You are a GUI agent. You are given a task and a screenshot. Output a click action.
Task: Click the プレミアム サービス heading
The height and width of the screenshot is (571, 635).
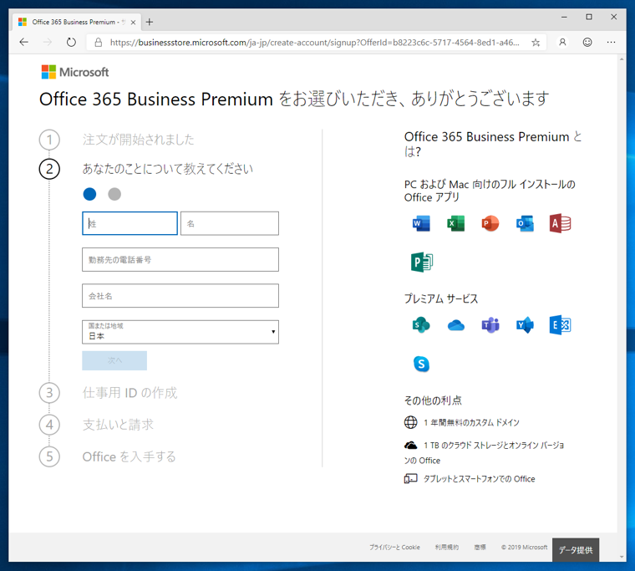[x=441, y=298]
